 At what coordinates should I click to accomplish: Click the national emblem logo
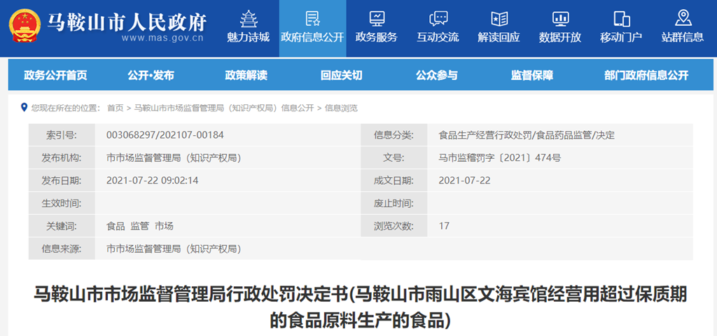point(25,27)
